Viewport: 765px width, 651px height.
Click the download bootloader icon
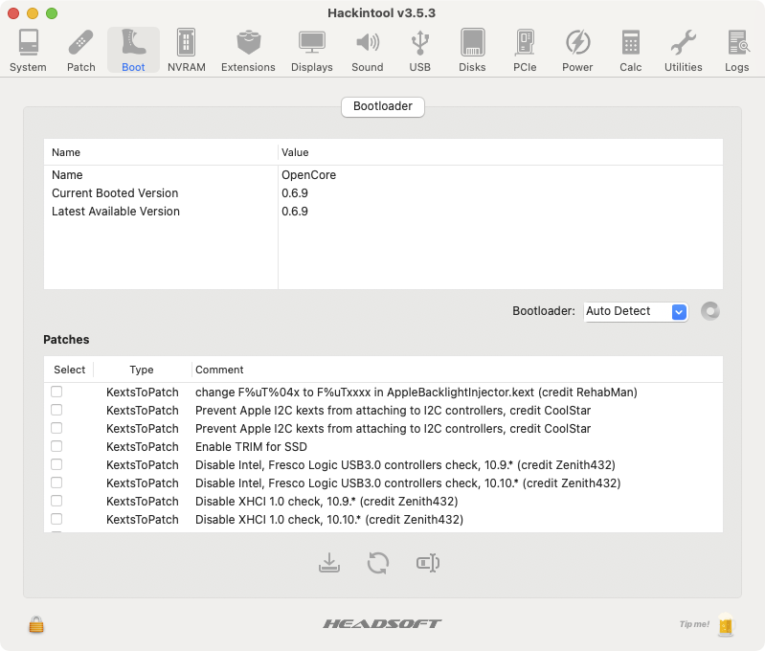tap(329, 563)
